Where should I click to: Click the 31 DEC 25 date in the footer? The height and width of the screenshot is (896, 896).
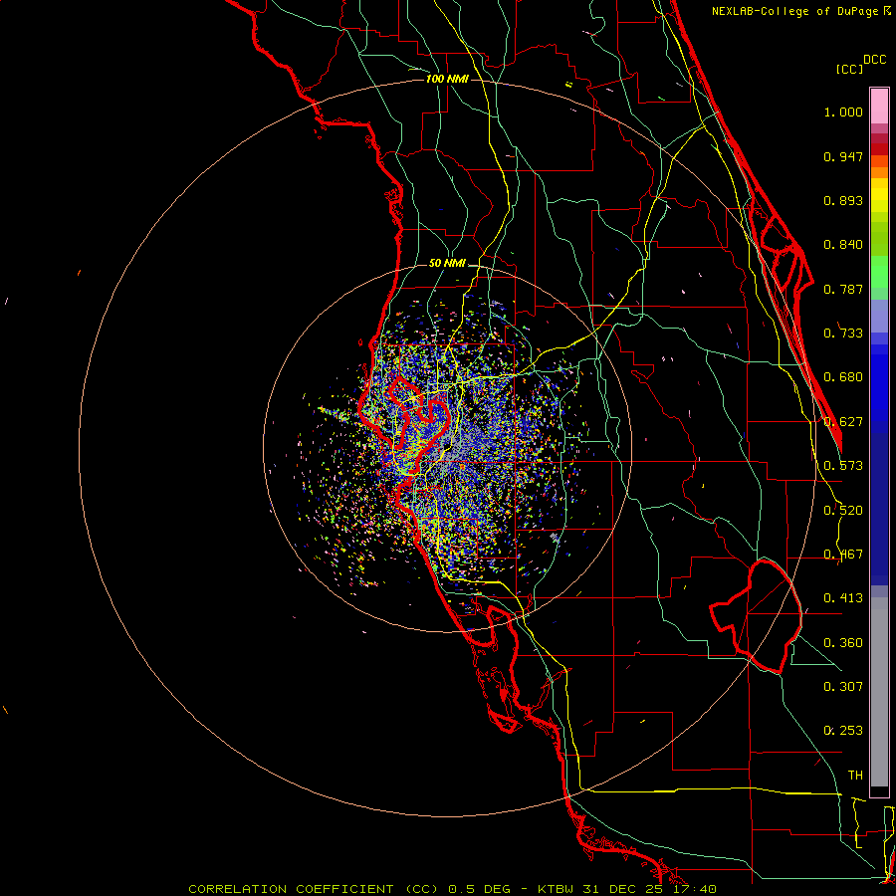pyautogui.click(x=623, y=889)
